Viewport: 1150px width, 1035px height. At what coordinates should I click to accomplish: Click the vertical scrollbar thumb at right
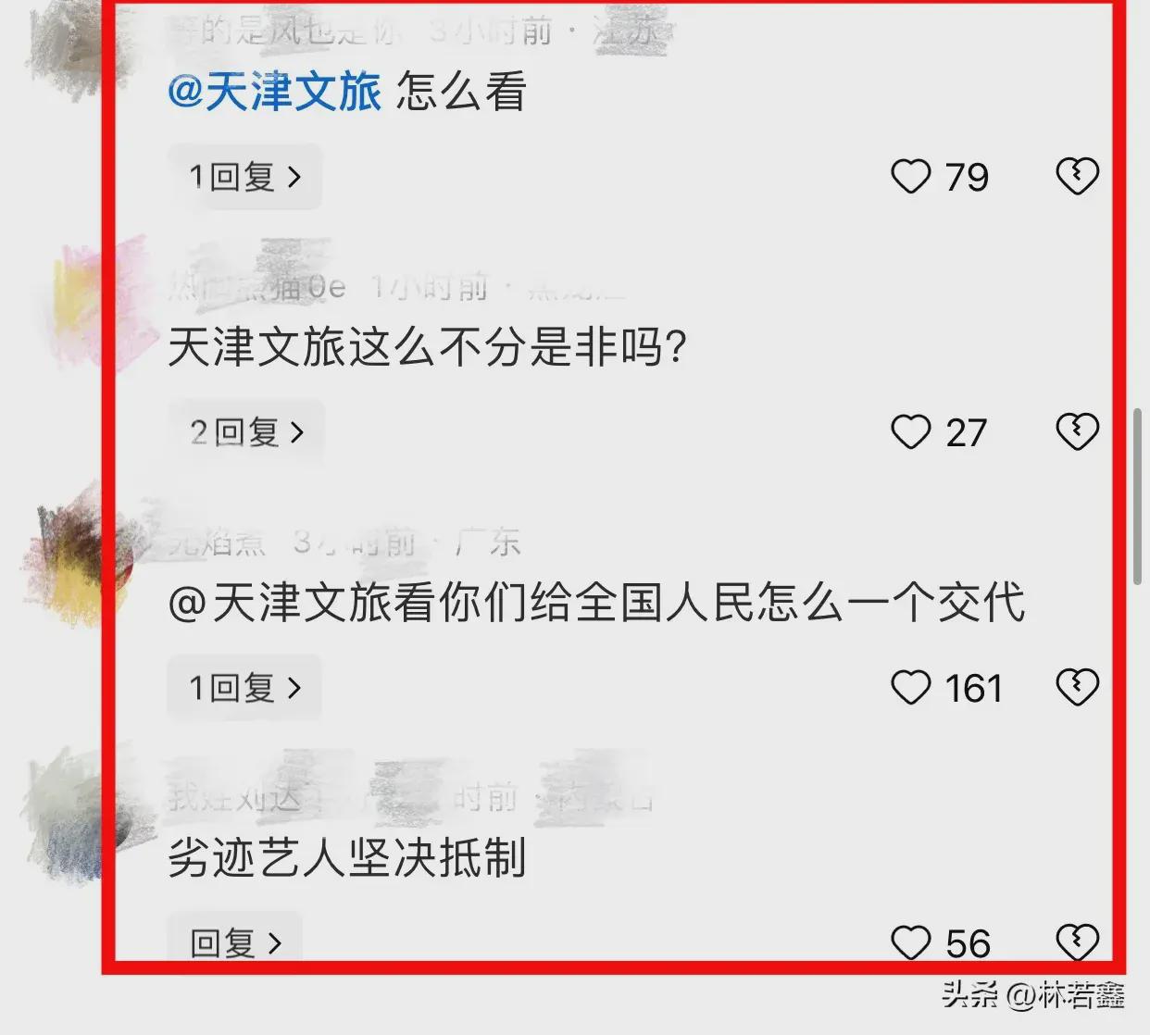click(1138, 496)
